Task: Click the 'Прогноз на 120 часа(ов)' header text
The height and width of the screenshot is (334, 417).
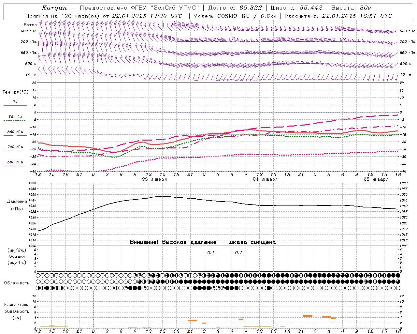Action: point(63,16)
